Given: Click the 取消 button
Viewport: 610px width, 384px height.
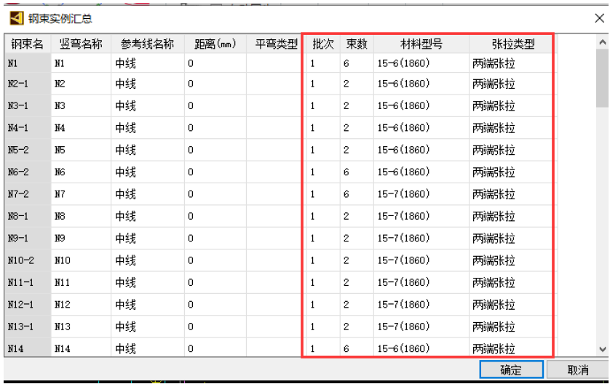Looking at the screenshot, I should coord(578,369).
